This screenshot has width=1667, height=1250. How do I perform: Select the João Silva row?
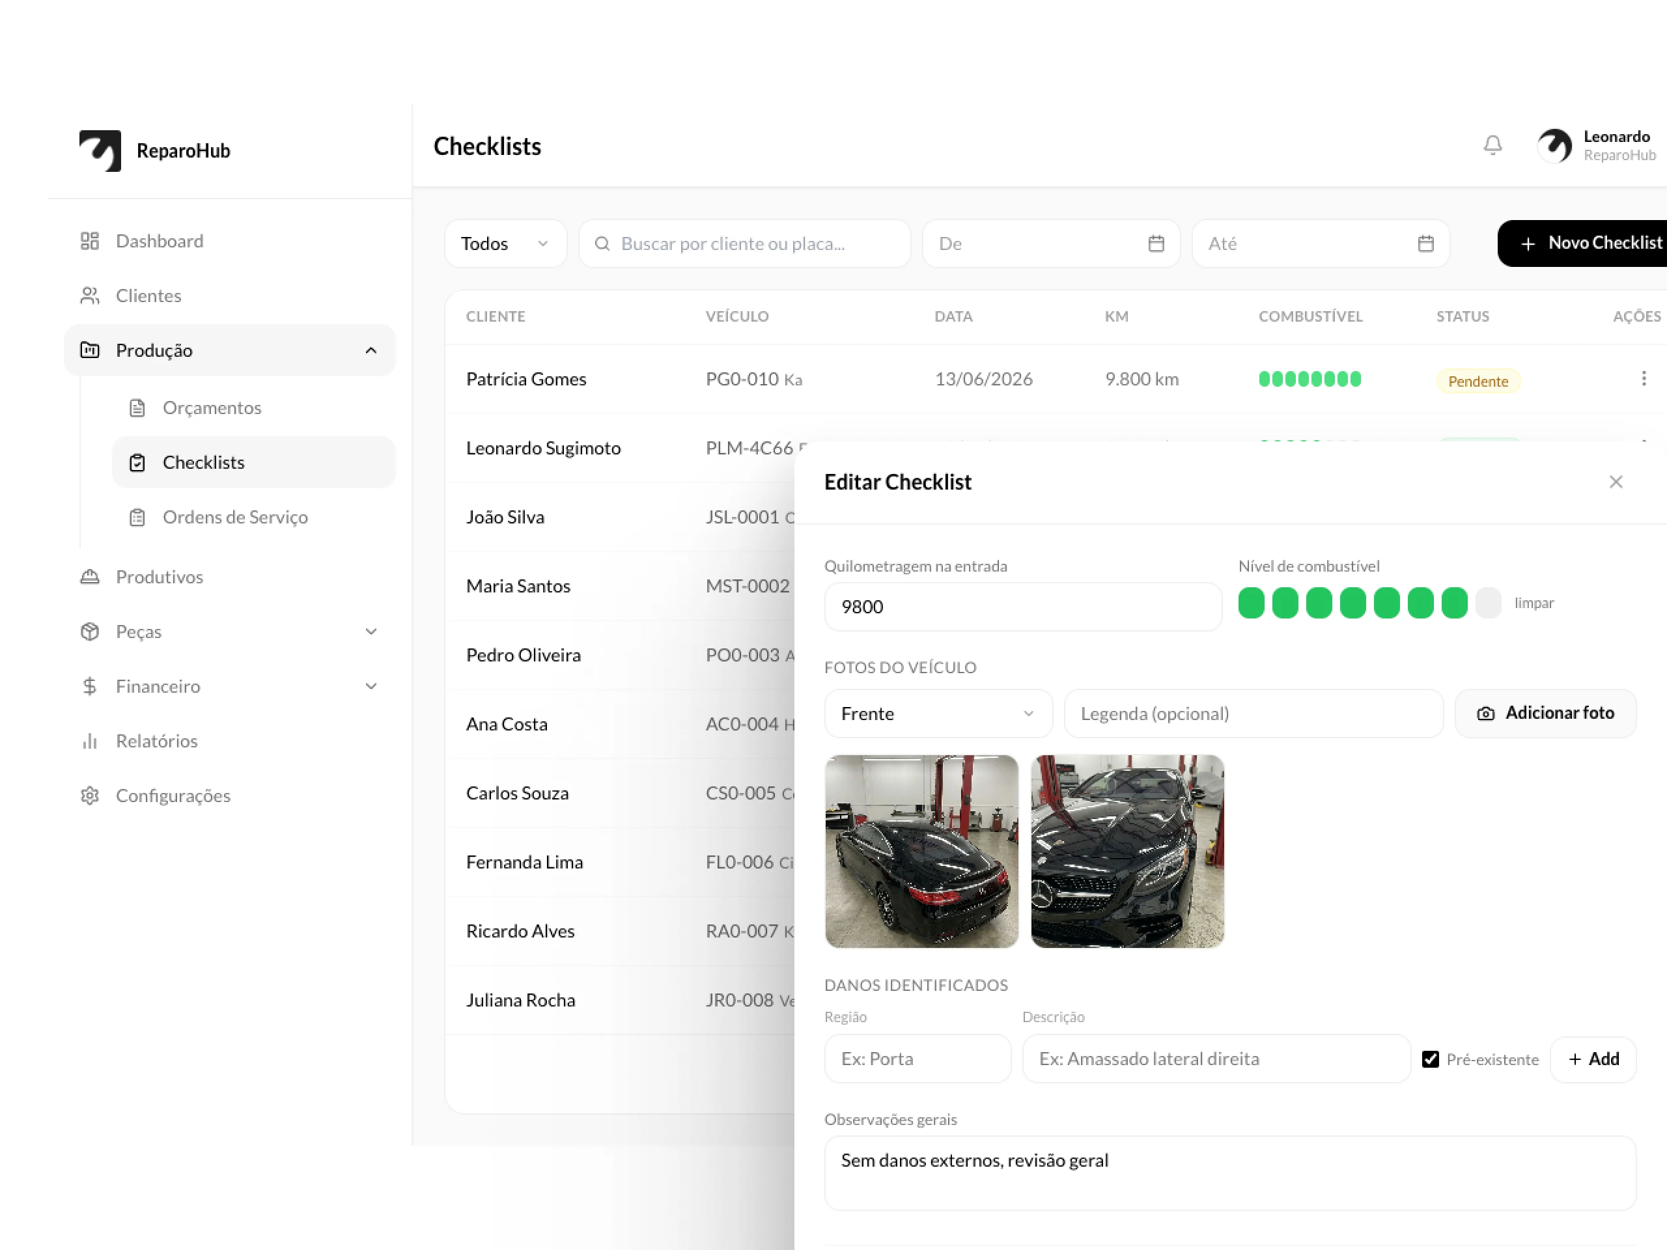tap(619, 517)
